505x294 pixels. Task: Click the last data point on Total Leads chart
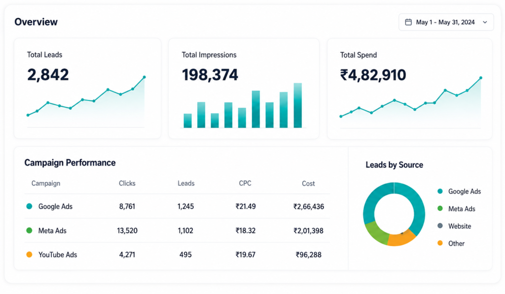144,77
